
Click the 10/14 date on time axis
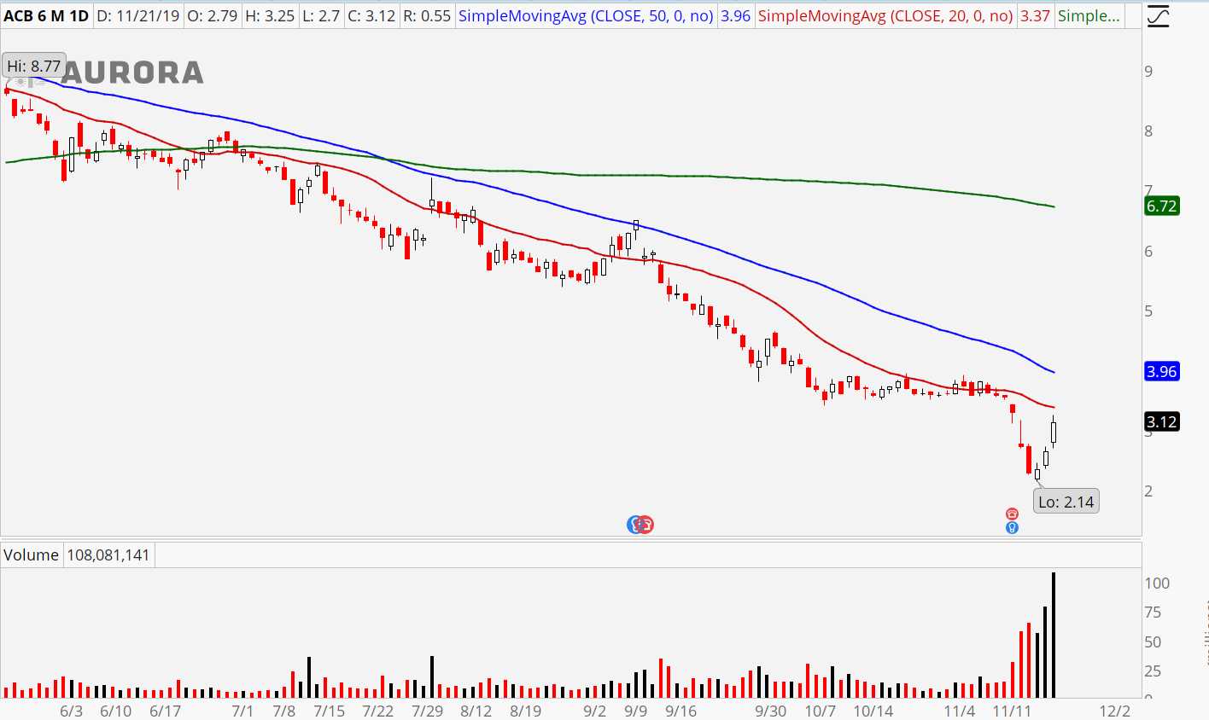(873, 711)
